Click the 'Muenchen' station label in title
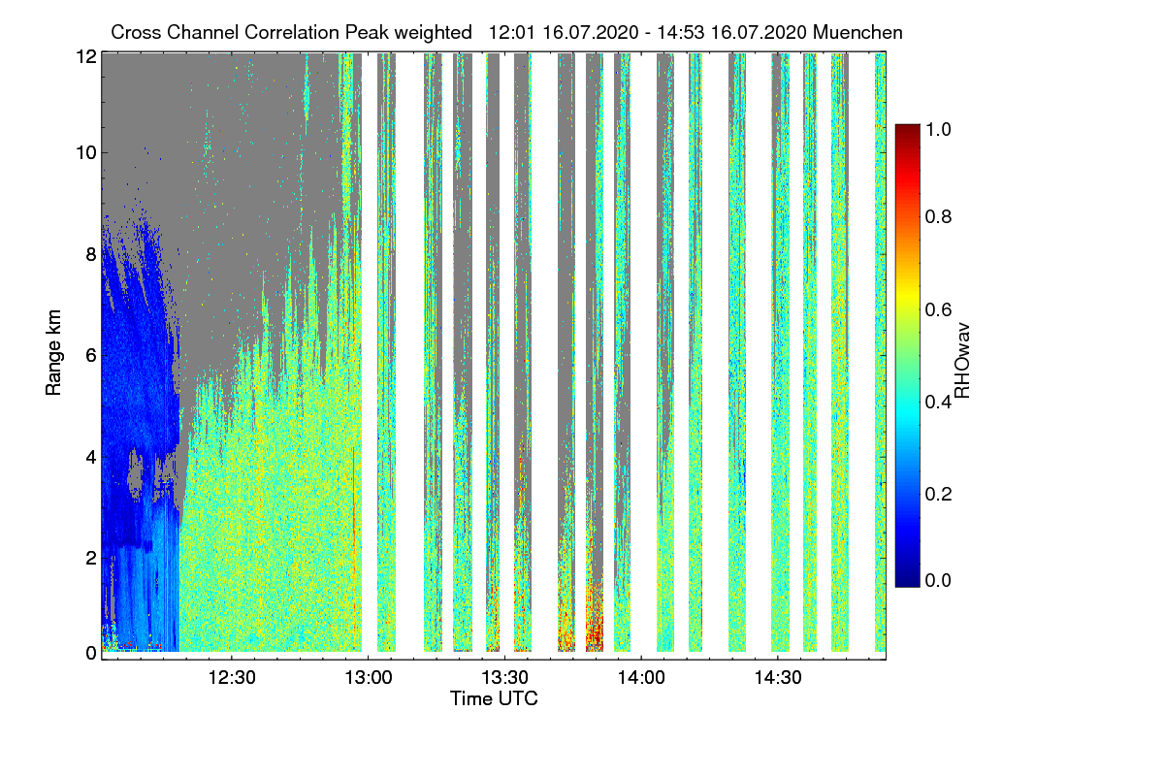Screen dimensions: 1164x776 pyautogui.click(x=858, y=33)
